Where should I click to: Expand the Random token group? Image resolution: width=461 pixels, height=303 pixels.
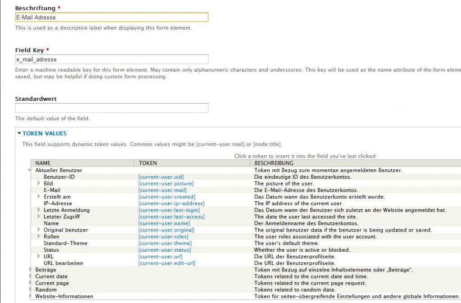31,289
